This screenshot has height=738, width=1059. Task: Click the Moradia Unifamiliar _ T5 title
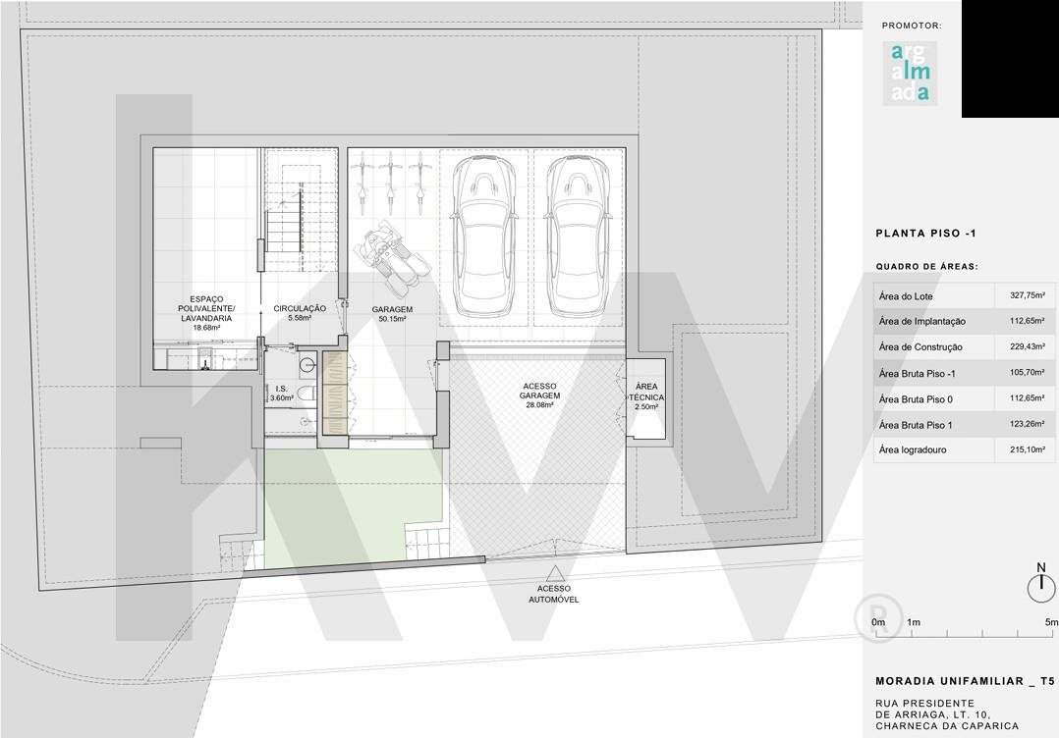click(x=964, y=681)
